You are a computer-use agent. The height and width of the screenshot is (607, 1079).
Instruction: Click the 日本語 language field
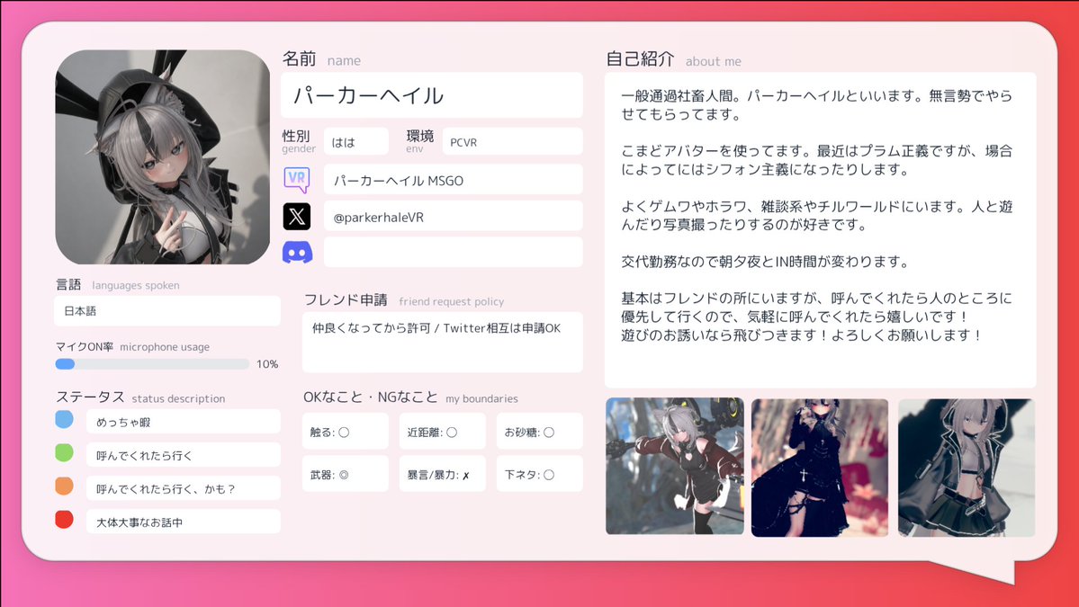[167, 311]
